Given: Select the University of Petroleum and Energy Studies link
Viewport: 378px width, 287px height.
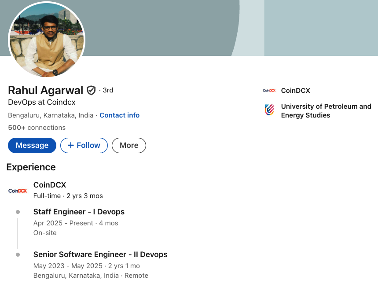Looking at the screenshot, I should (x=326, y=110).
